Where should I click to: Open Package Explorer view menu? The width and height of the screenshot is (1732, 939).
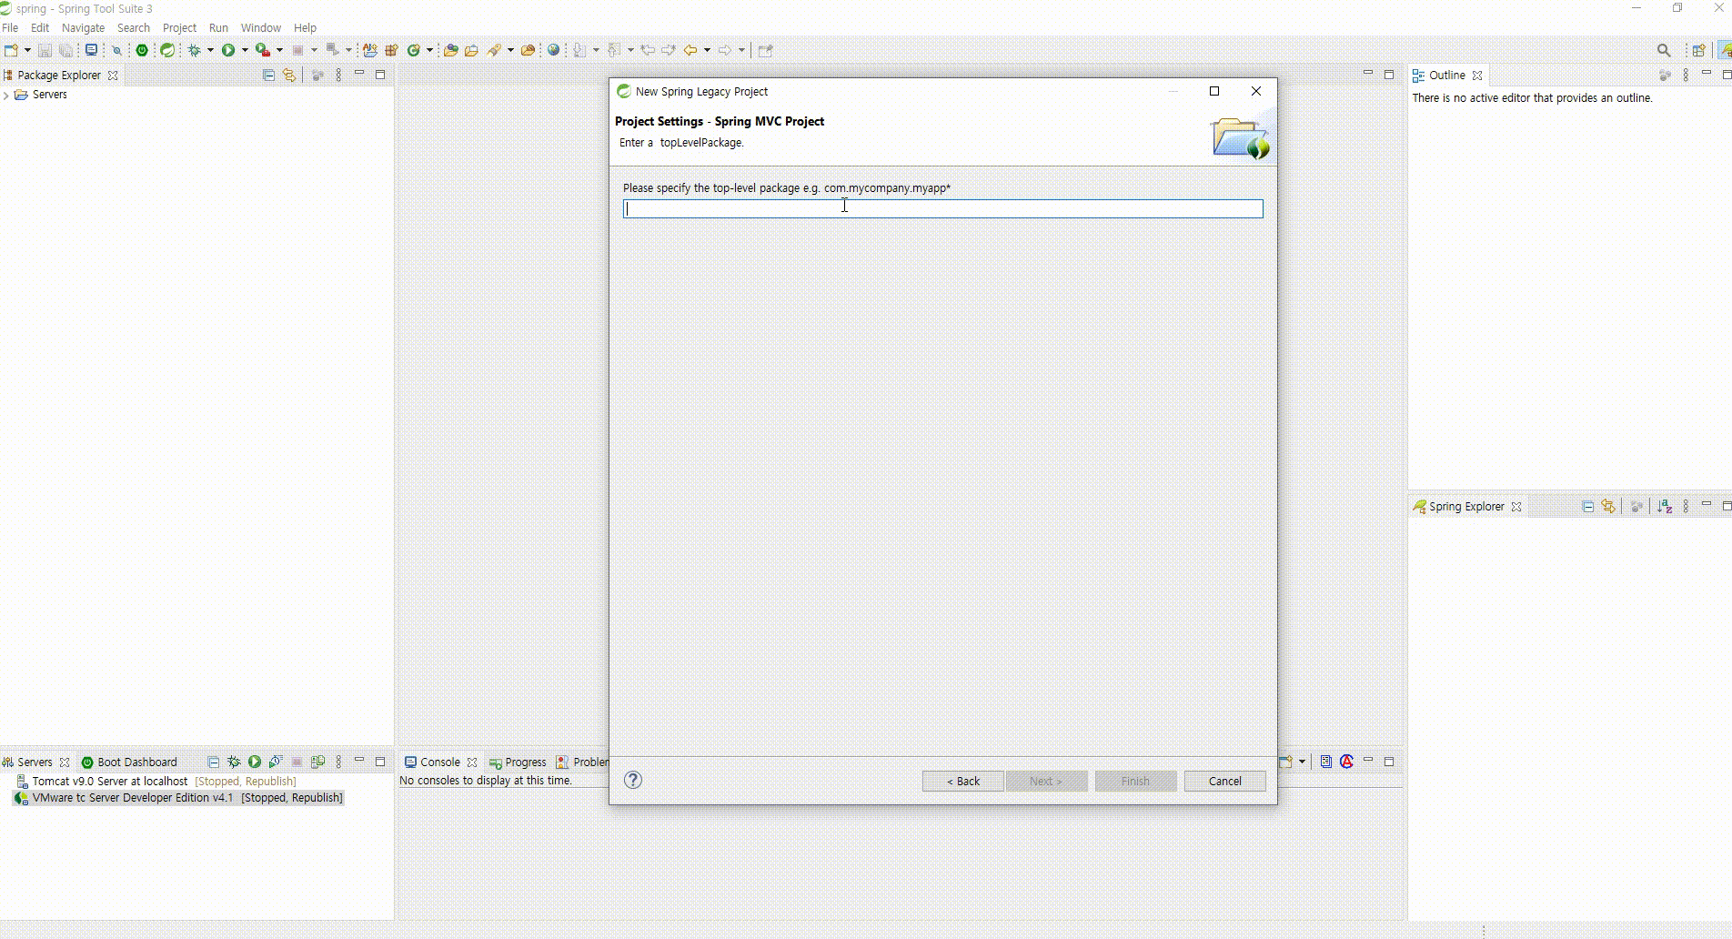[338, 75]
